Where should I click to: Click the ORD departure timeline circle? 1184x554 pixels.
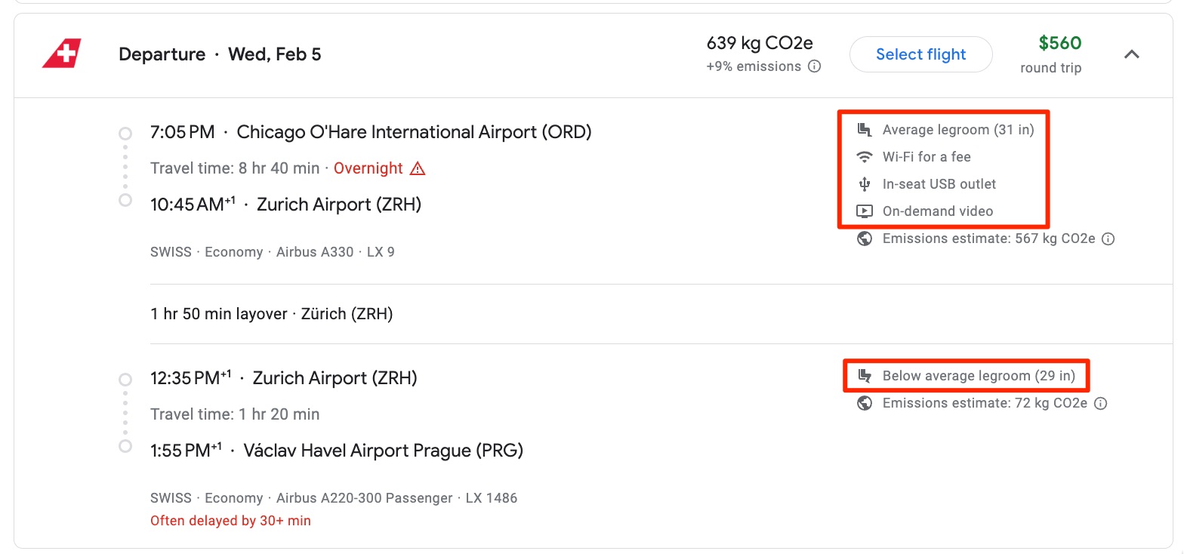(125, 133)
